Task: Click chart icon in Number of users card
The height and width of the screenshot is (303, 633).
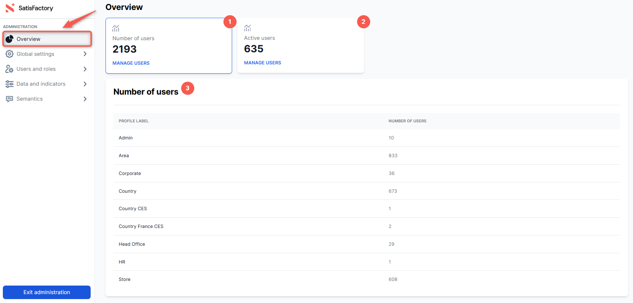Action: tap(116, 28)
